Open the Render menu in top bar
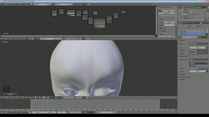 [17, 4]
